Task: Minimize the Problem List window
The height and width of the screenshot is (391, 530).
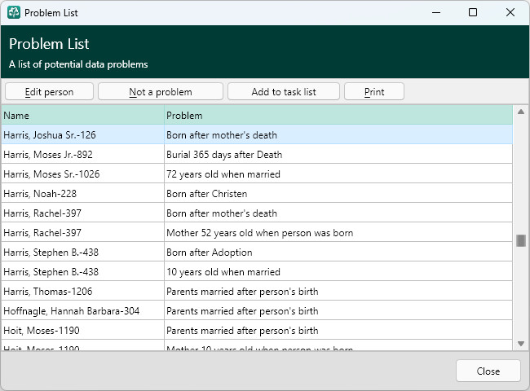Action: pyautogui.click(x=436, y=12)
